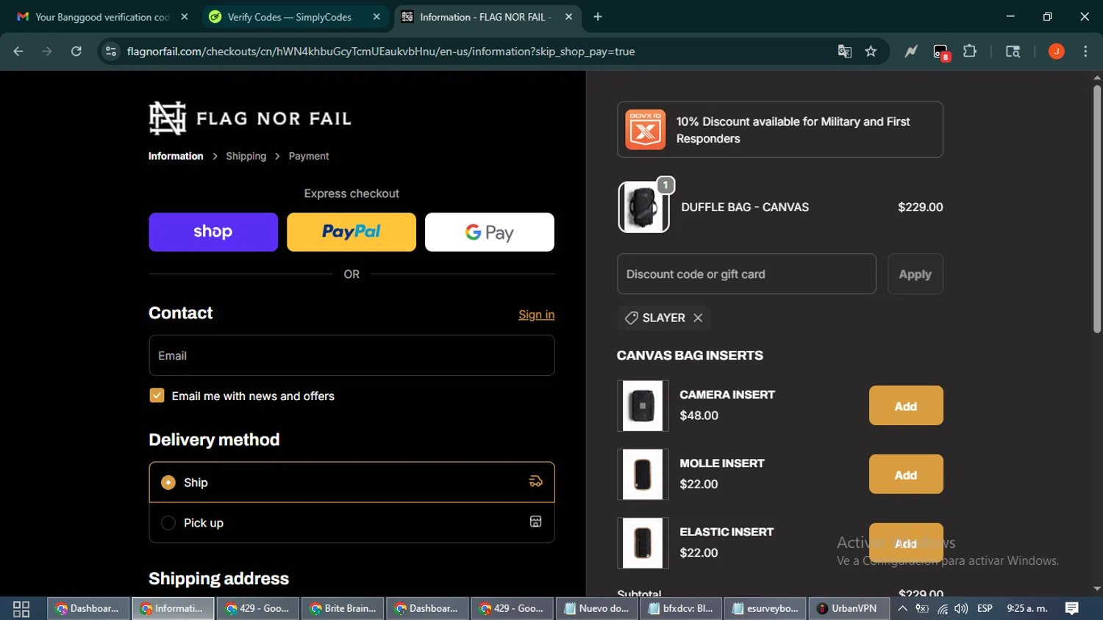Click the Sign in link
The height and width of the screenshot is (620, 1103).
click(536, 315)
